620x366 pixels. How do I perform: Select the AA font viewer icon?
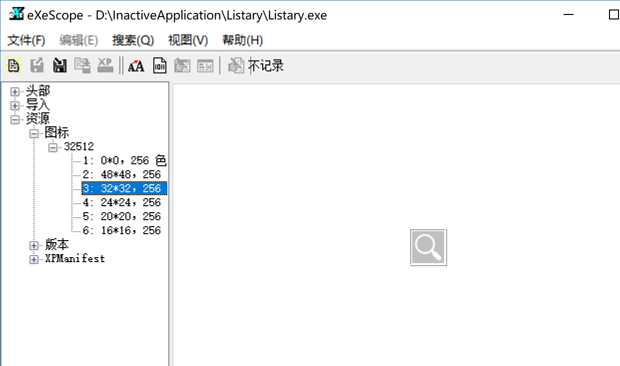pyautogui.click(x=136, y=65)
